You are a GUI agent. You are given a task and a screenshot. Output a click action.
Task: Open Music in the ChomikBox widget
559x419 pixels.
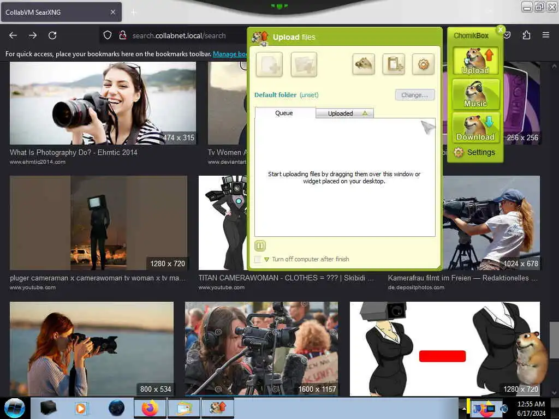coord(475,94)
